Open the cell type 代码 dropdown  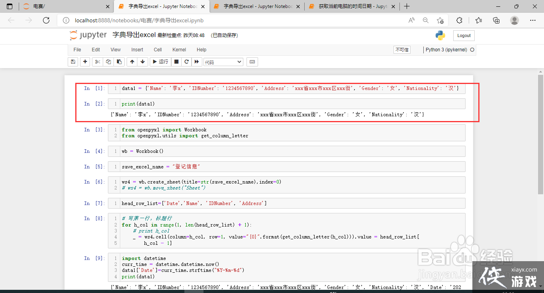click(223, 62)
